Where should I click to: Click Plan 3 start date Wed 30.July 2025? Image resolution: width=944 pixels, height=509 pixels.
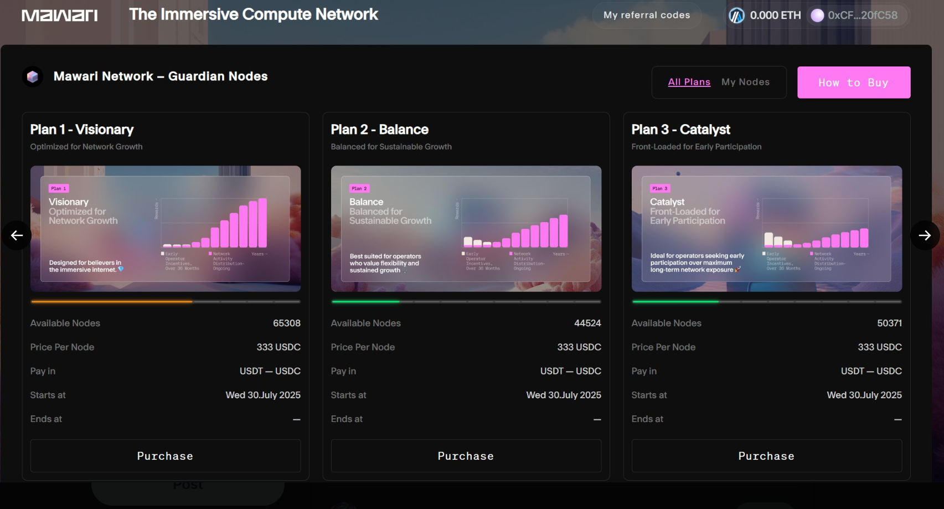pos(864,395)
